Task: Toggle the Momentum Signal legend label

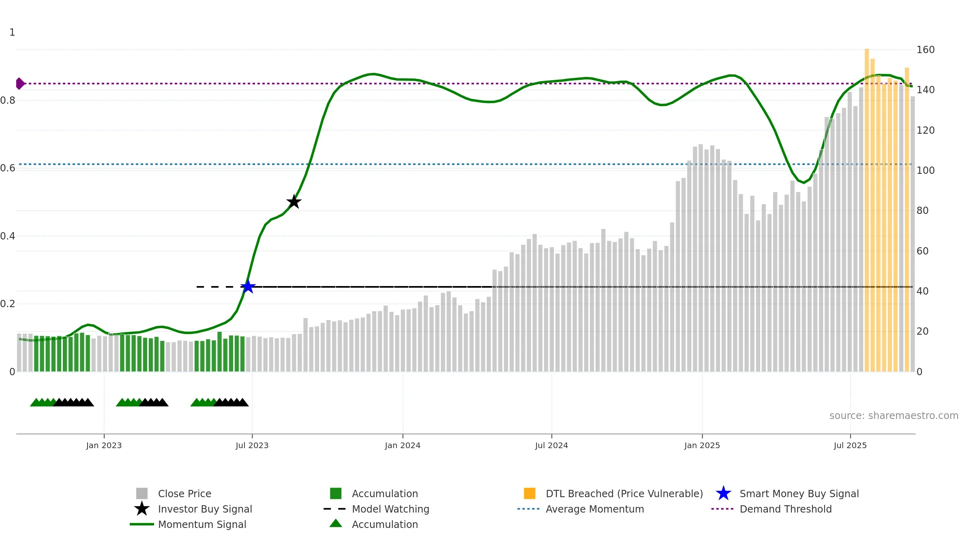Action: pos(202,524)
